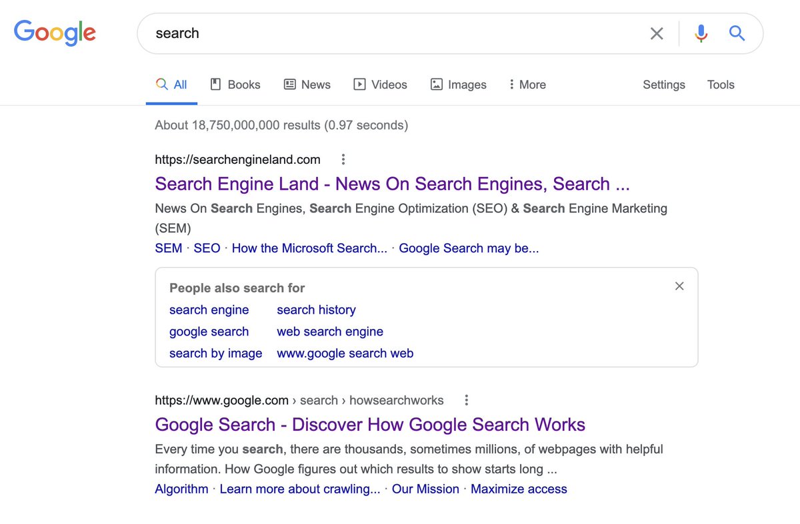The height and width of the screenshot is (524, 800).
Task: Open the Maximize access sitelink
Action: pos(519,489)
